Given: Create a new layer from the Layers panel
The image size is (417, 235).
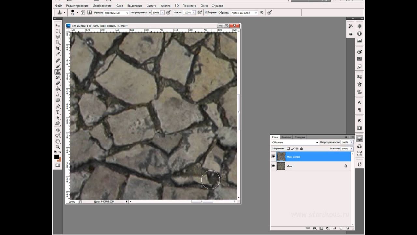Looking at the screenshot, I should point(341,228).
